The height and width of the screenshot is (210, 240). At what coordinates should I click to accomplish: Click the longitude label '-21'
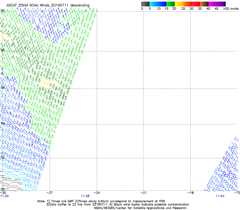[144, 193]
